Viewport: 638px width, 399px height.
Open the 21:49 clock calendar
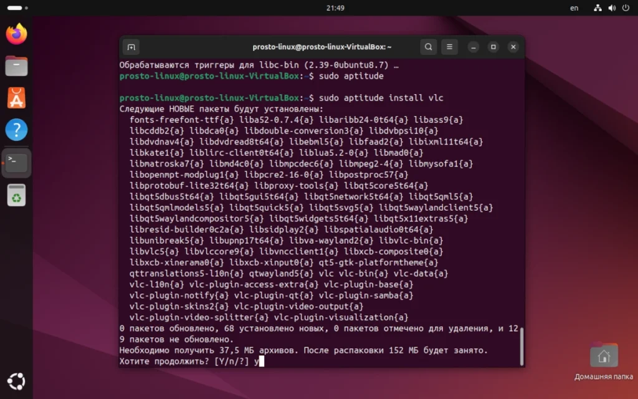pyautogui.click(x=335, y=7)
